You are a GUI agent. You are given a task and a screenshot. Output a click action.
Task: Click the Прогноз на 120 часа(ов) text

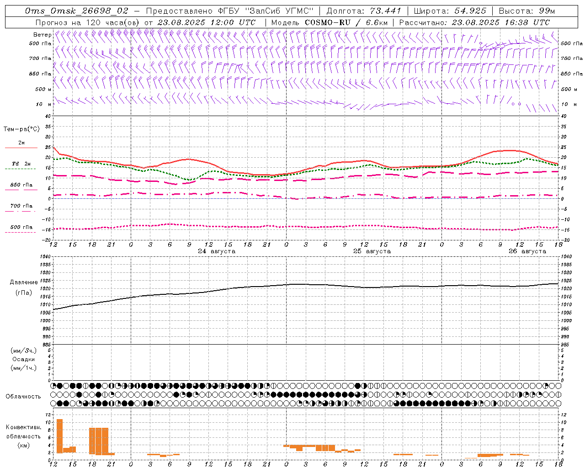(87, 22)
